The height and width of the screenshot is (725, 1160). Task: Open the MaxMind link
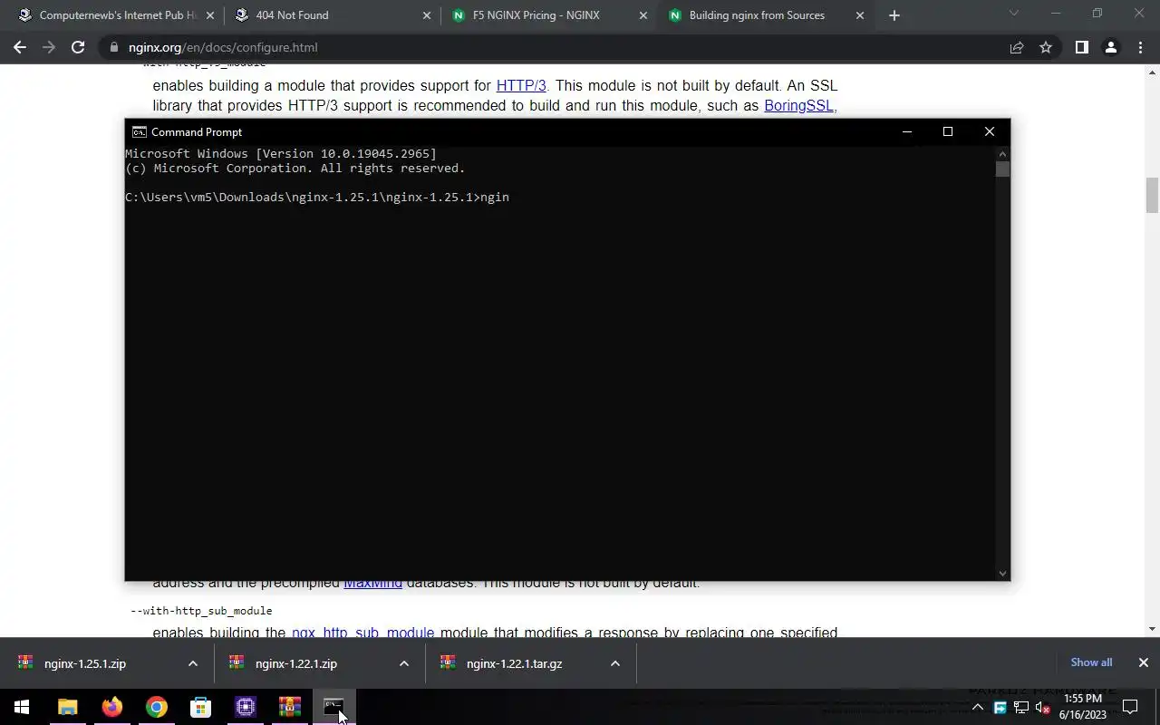pyautogui.click(x=372, y=583)
